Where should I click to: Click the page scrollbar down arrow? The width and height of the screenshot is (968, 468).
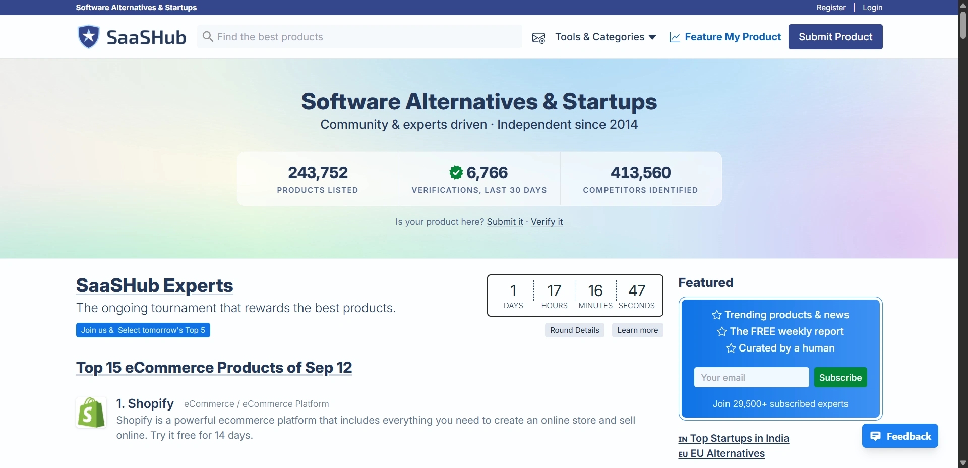click(x=963, y=463)
